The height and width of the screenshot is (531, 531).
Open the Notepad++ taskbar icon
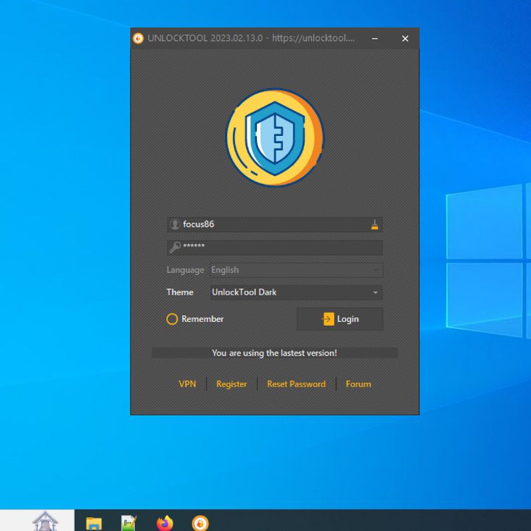point(129,523)
